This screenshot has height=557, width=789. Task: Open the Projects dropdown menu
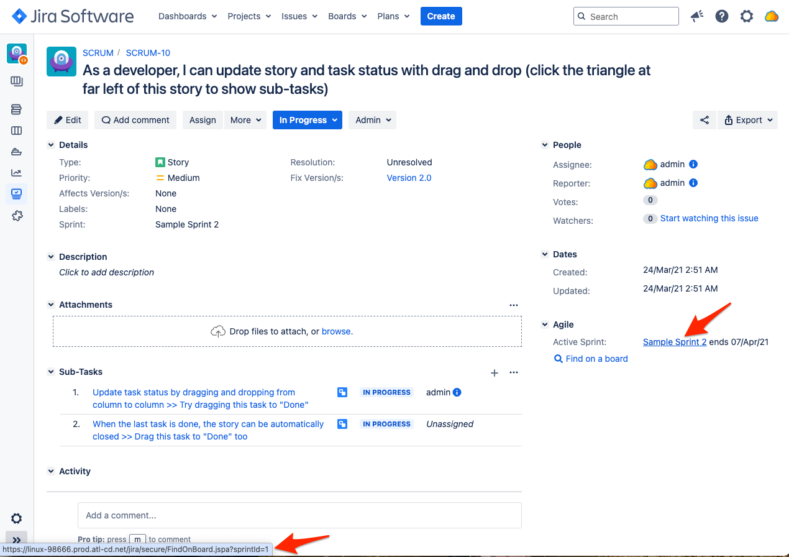tap(249, 16)
